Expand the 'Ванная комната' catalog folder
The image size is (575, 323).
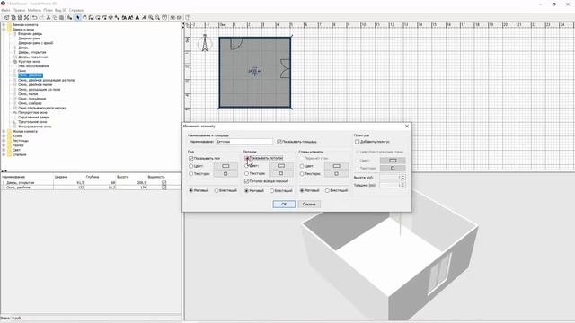(x=4, y=24)
